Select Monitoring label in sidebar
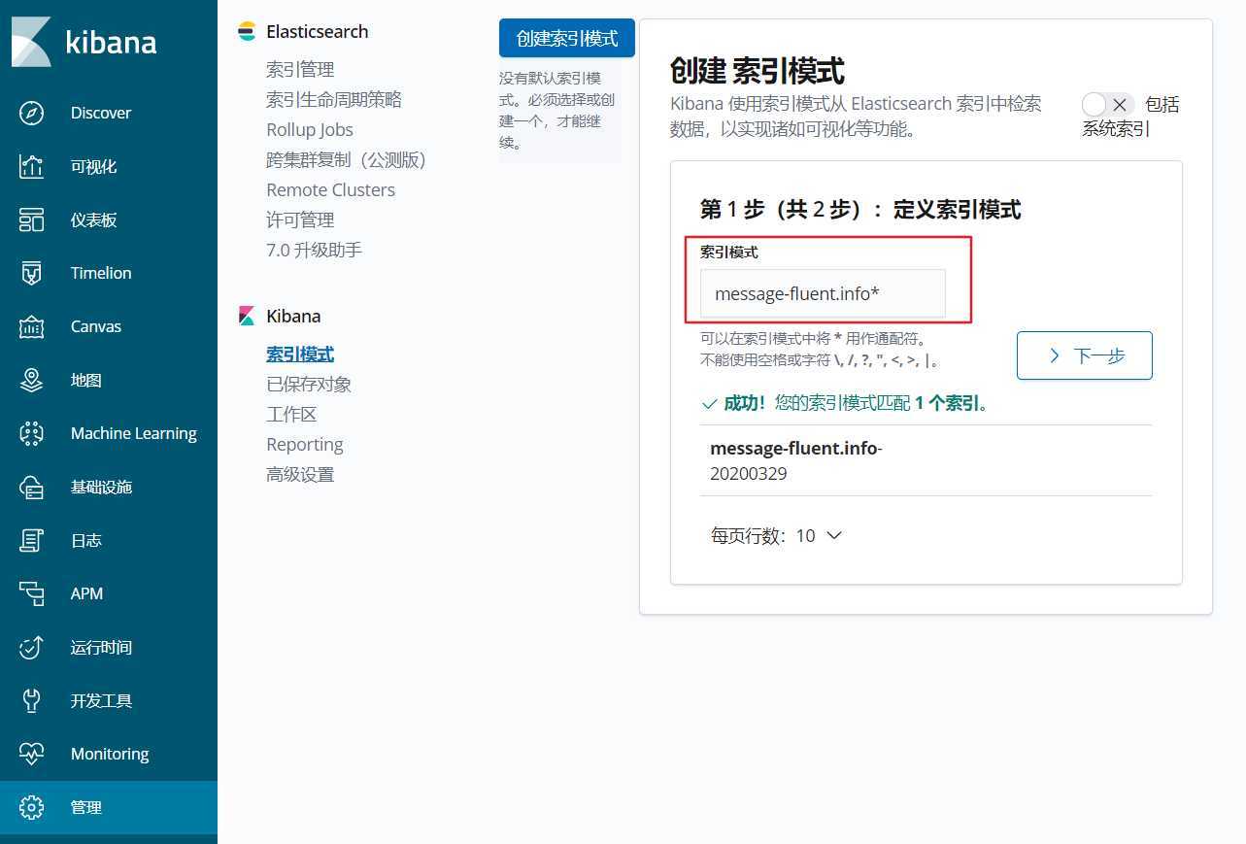This screenshot has width=1246, height=844. coord(110,754)
